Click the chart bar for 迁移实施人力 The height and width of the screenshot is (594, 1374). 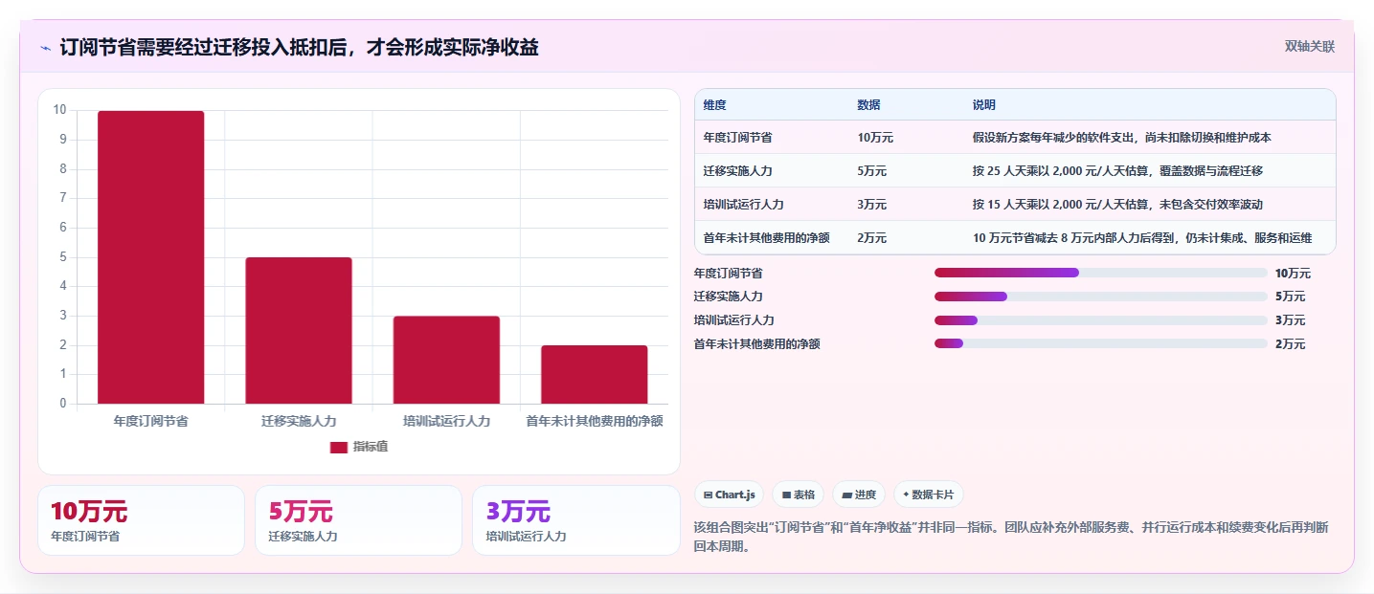299,331
